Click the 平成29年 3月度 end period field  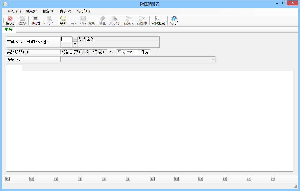(133, 52)
